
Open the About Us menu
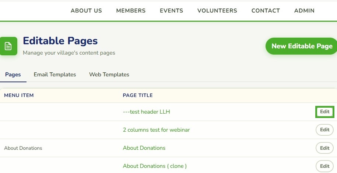(86, 11)
